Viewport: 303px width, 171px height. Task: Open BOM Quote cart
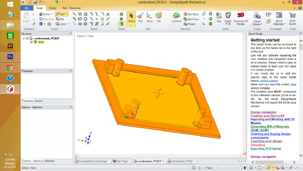[x=292, y=19]
